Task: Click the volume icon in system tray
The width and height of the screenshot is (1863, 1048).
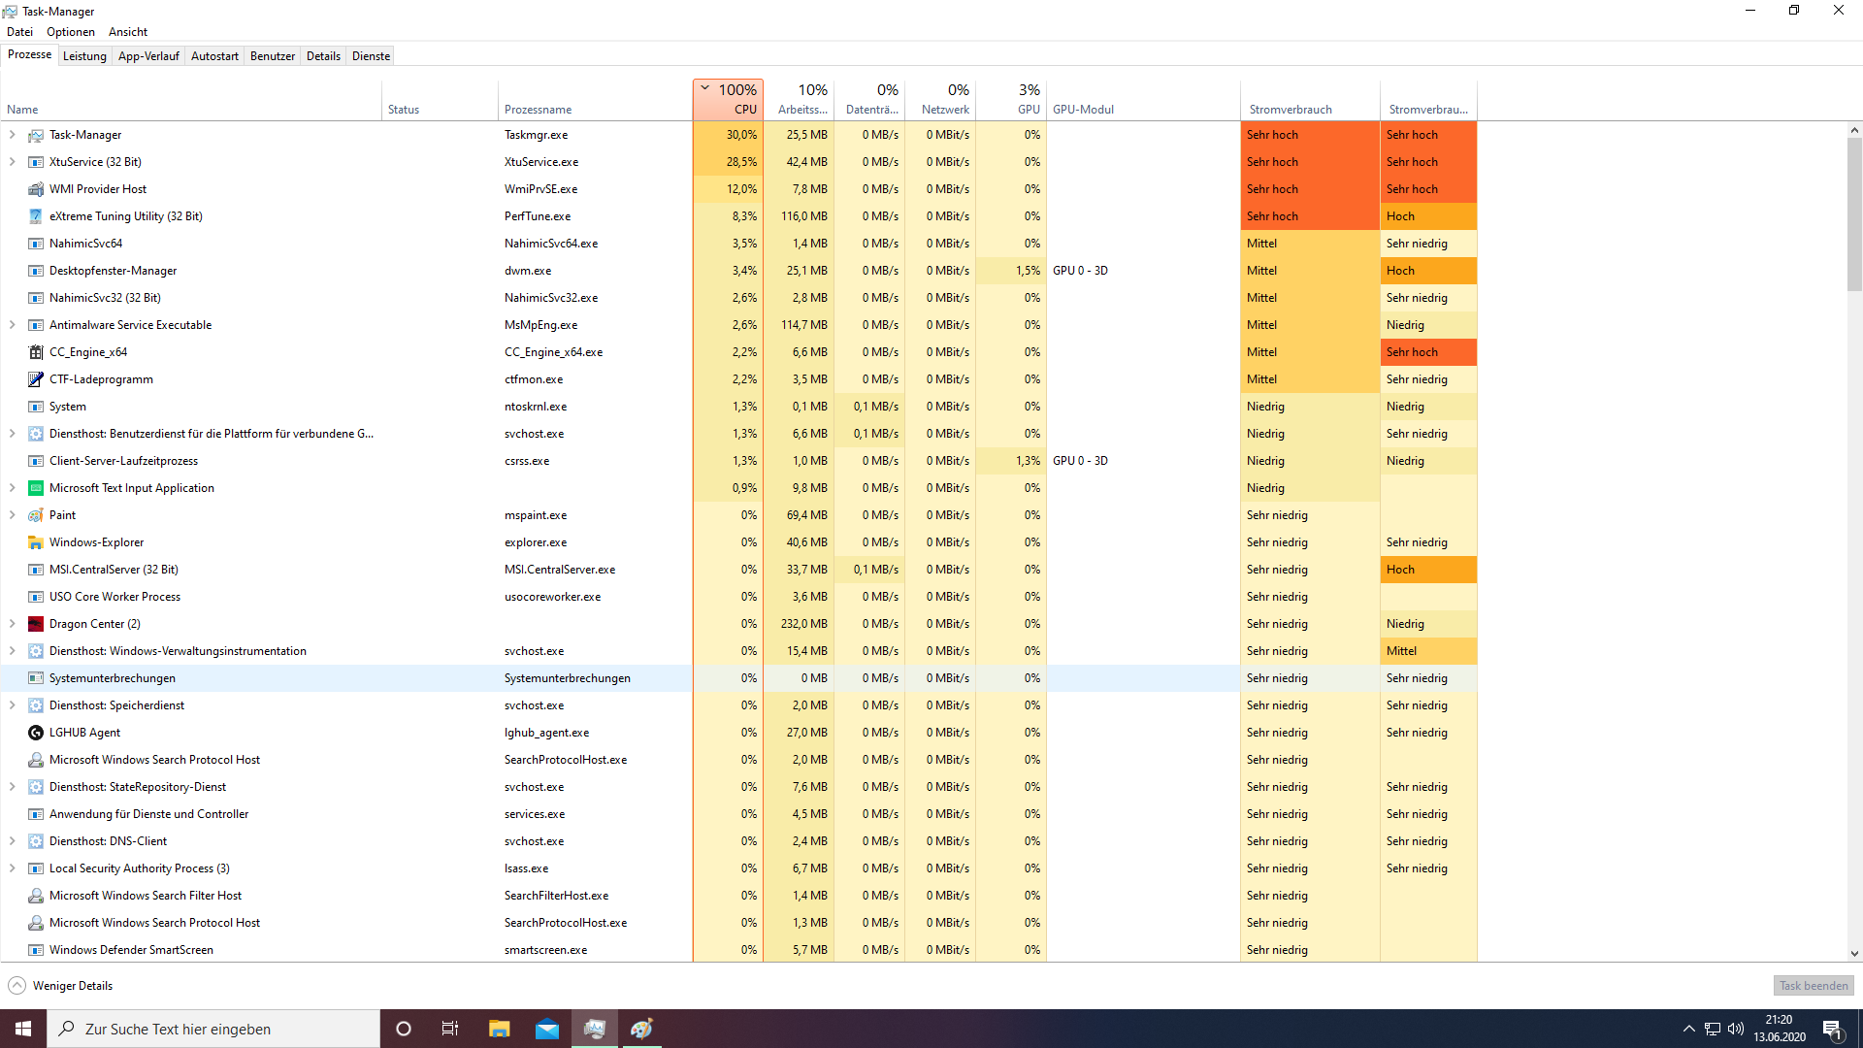Action: (x=1736, y=1029)
